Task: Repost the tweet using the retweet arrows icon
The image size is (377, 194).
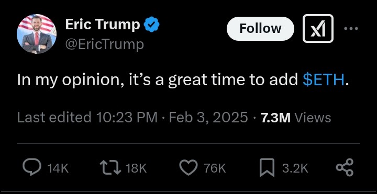Action: pyautogui.click(x=110, y=167)
